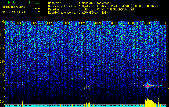The height and width of the screenshot is (107, 169).
Task: Click the large red meteor echo near 0129
Action: (x=150, y=86)
